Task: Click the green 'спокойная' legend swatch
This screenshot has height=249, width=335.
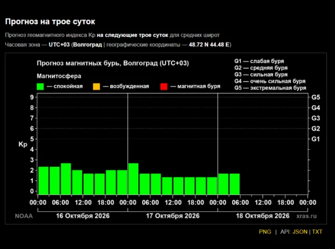Action: click(x=40, y=86)
